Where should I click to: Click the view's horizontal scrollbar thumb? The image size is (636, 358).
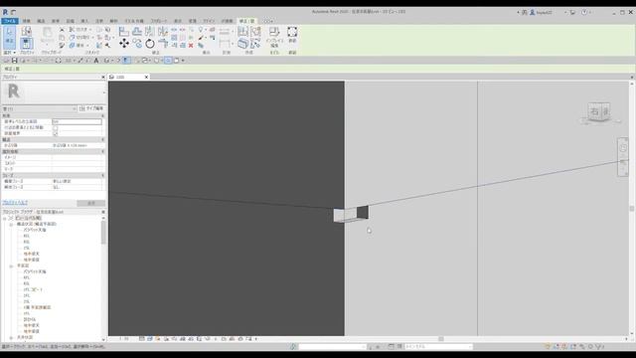pyautogui.click(x=441, y=338)
